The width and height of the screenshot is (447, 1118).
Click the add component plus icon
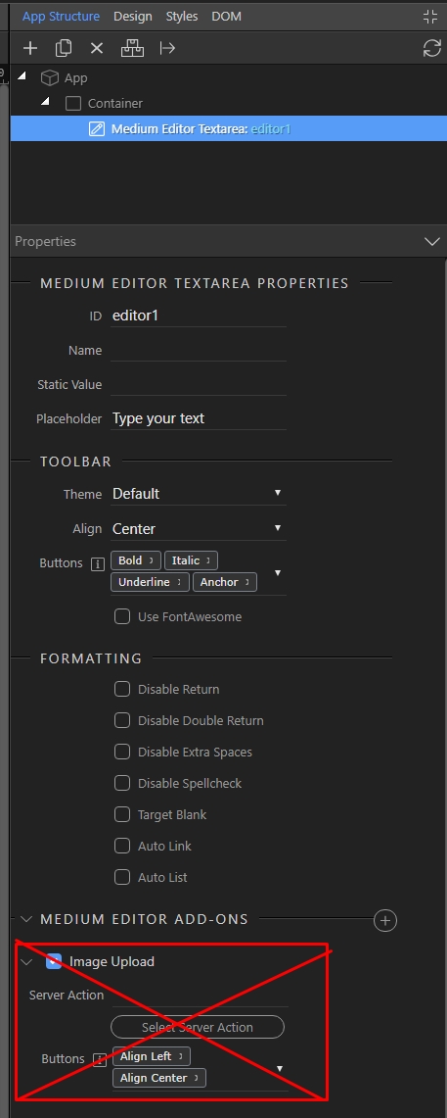click(30, 48)
